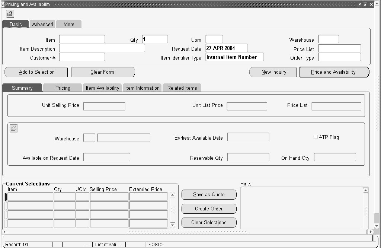Click the Unit List Price field
381x248 pixels.
[247, 106]
